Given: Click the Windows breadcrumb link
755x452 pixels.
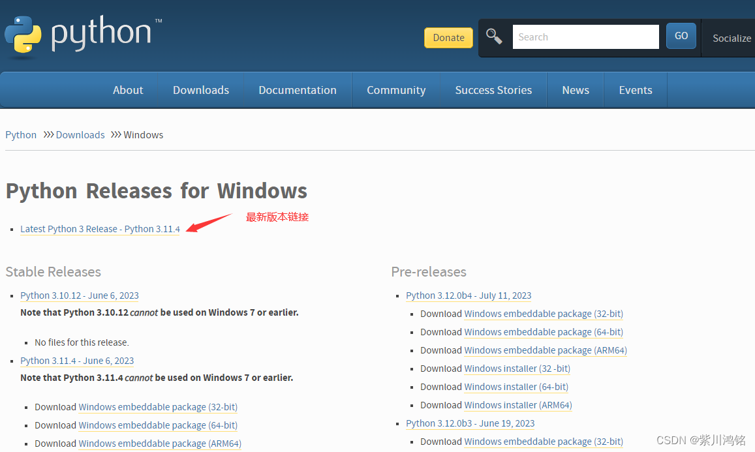Looking at the screenshot, I should tap(143, 134).
